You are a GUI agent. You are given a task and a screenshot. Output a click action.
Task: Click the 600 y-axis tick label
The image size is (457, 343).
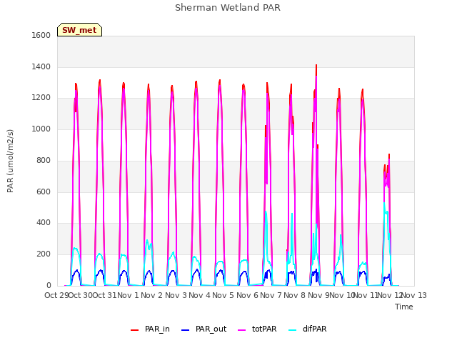pyautogui.click(x=44, y=192)
